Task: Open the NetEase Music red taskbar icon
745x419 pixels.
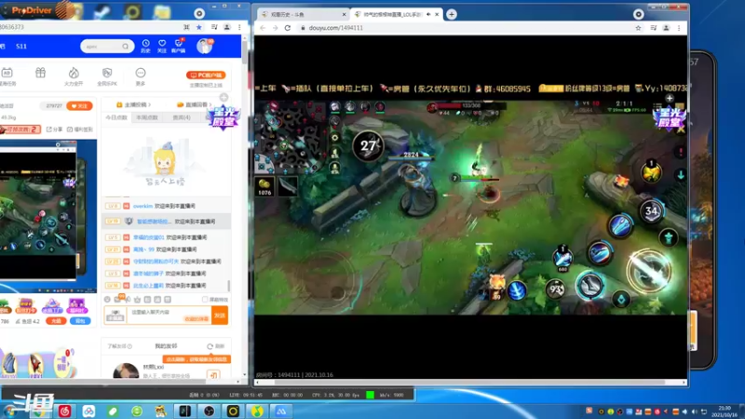Action: pyautogui.click(x=64, y=411)
